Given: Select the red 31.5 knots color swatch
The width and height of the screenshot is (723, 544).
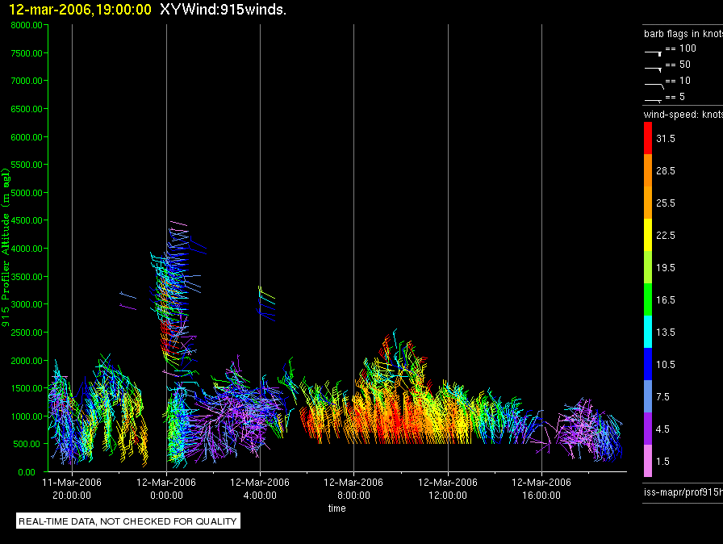Looking at the screenshot, I should (648, 138).
